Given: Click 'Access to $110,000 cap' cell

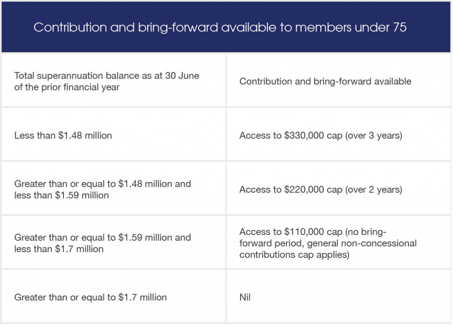Looking at the screenshot, I should 338,243.
